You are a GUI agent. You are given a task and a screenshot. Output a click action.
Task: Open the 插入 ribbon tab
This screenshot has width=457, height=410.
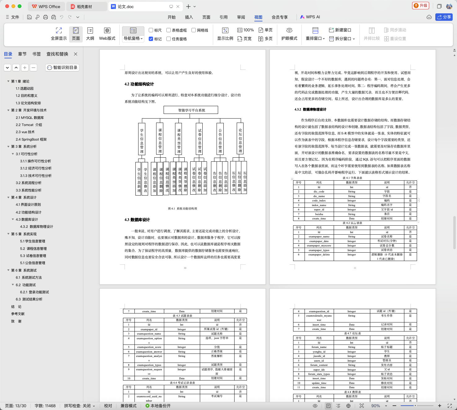click(189, 17)
